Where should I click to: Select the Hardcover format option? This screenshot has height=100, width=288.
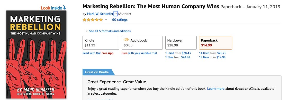181,43
